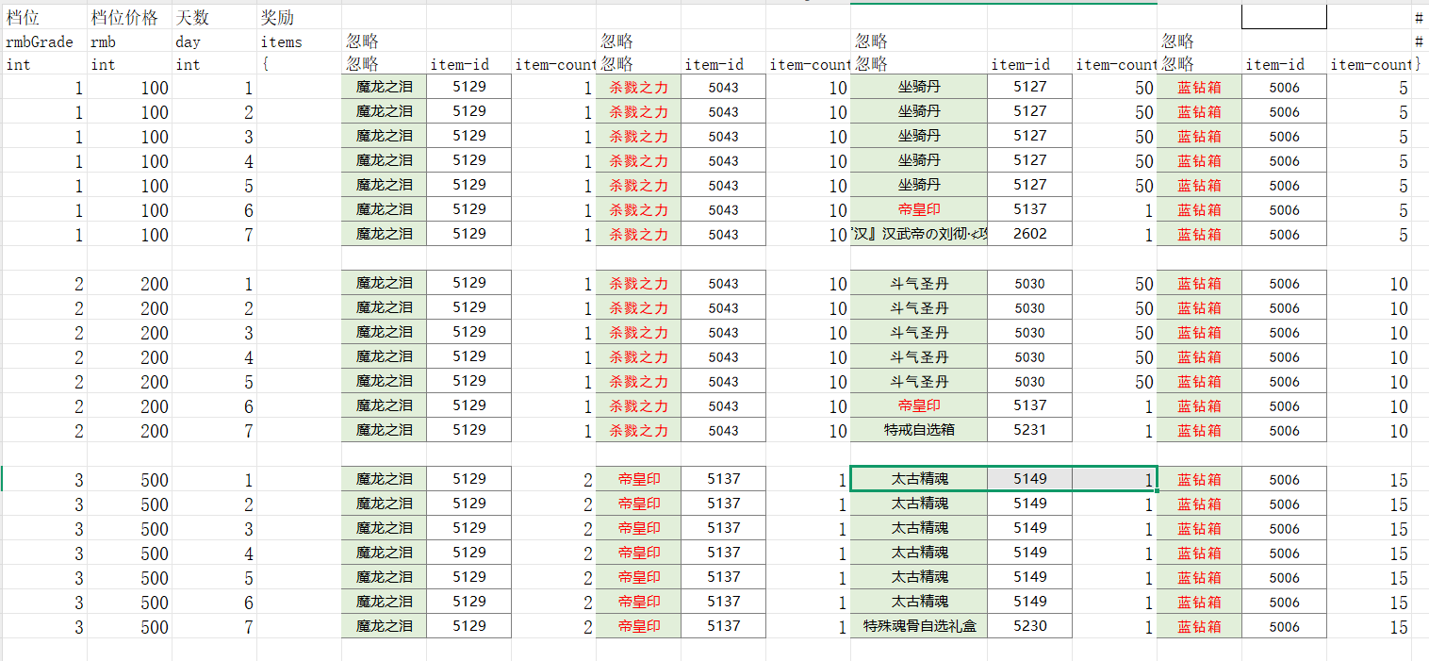1429x661 pixels.
Task: Click "5043" in the 100-rmb day 7 row
Action: [x=723, y=234]
